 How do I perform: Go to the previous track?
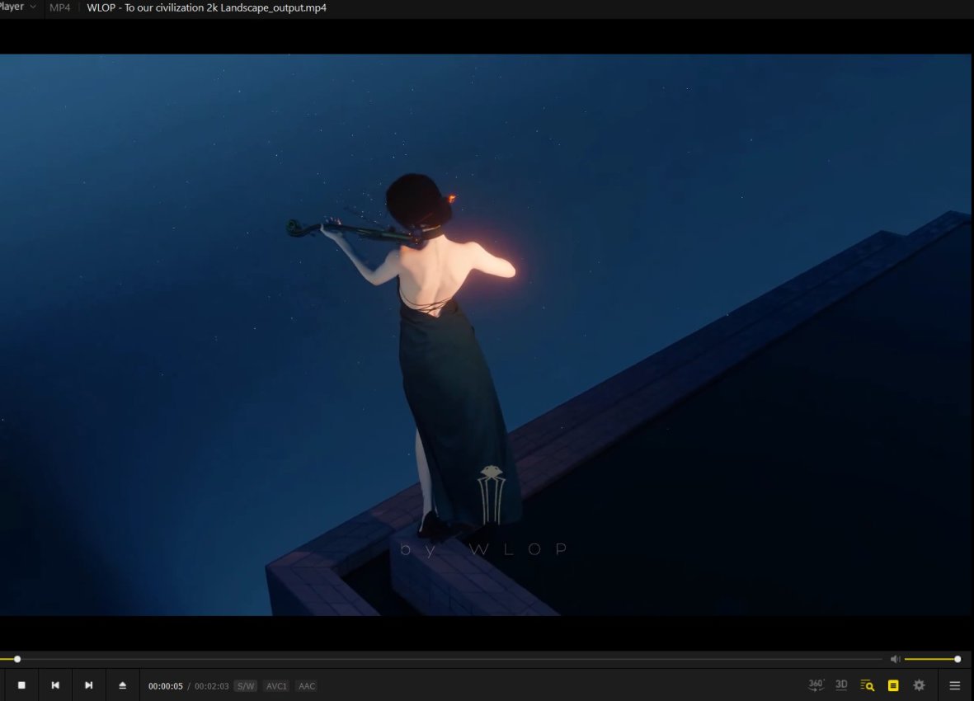coord(55,685)
